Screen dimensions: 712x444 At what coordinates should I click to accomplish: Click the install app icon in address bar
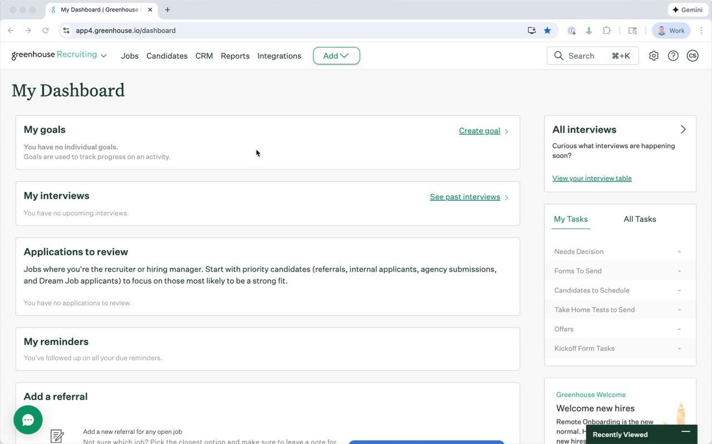(x=532, y=31)
